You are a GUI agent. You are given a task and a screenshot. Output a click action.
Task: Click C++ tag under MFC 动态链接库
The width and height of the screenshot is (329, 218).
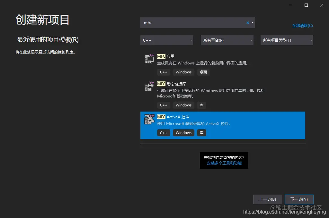click(164, 105)
